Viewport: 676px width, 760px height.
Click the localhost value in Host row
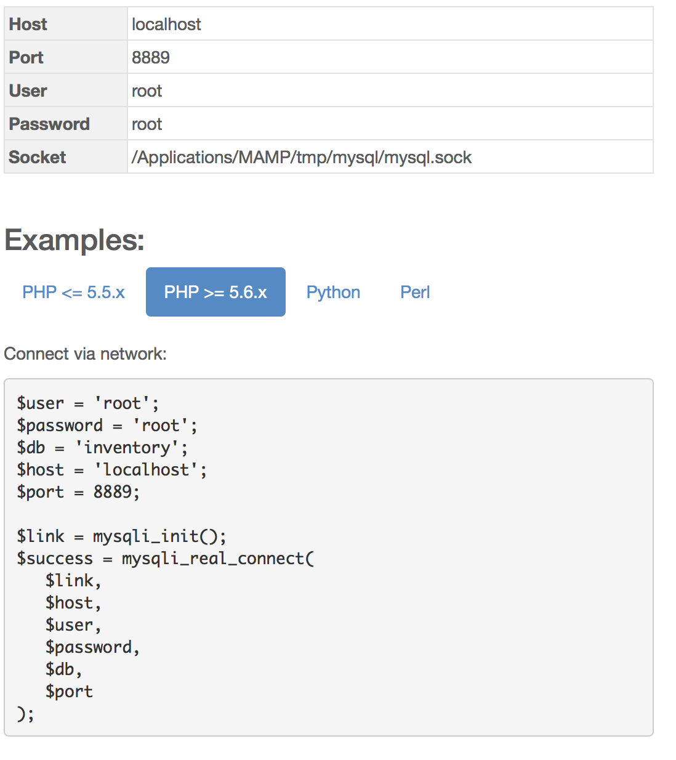[166, 24]
